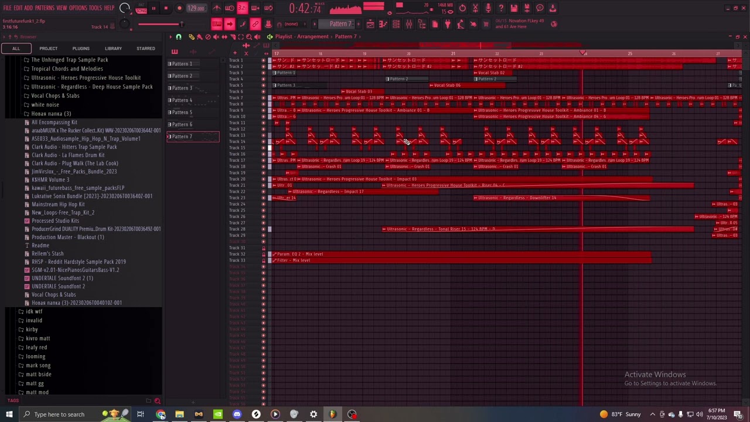Viewport: 750px width, 422px height.
Task: Click the 'Readme' text file in browser
Action: pos(40,246)
